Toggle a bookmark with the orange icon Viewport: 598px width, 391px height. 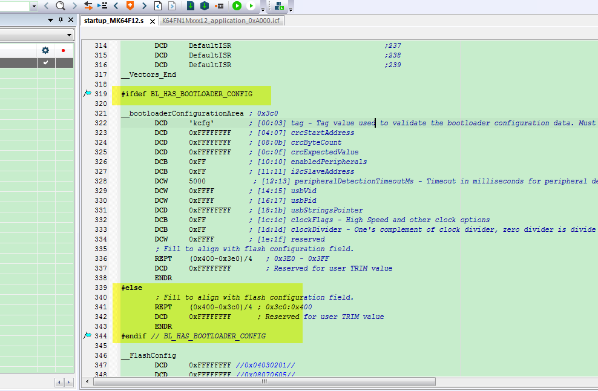pos(130,5)
